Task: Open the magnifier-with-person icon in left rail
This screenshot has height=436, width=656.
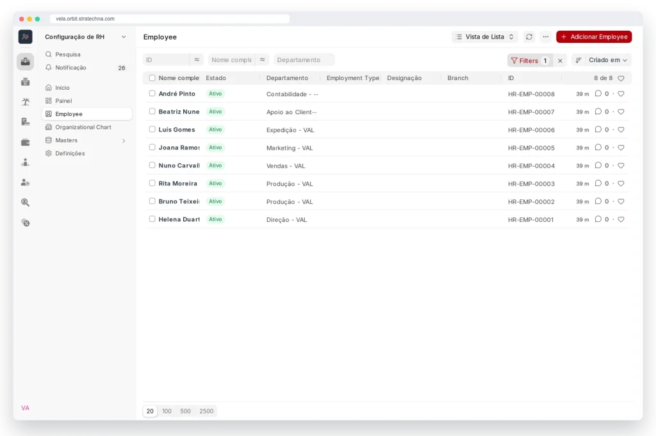Action: (x=26, y=203)
